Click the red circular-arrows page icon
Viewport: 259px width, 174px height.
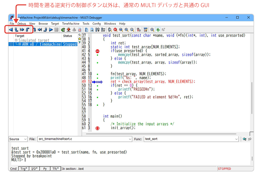(80, 30)
